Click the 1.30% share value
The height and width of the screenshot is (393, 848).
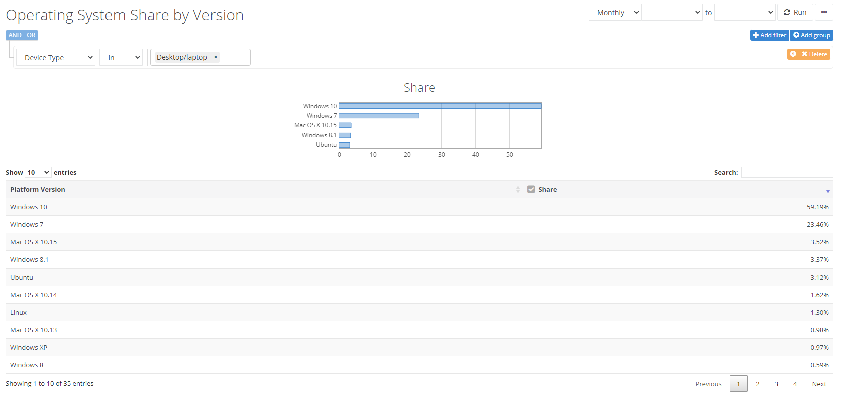click(820, 312)
